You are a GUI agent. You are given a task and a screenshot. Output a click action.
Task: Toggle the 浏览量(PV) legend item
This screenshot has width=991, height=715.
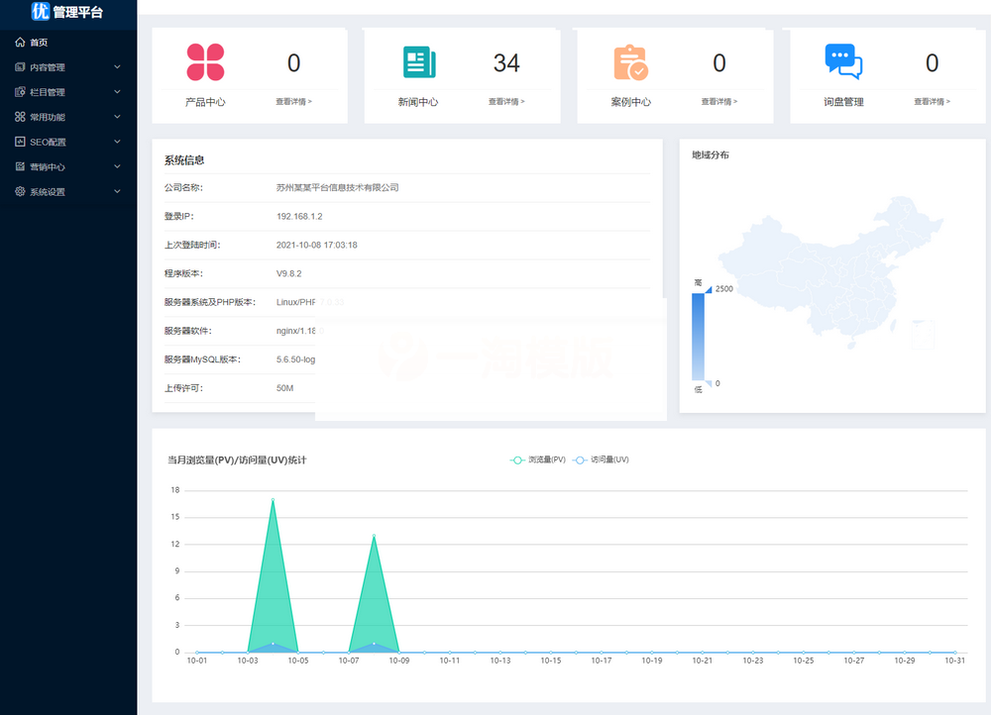tap(536, 460)
